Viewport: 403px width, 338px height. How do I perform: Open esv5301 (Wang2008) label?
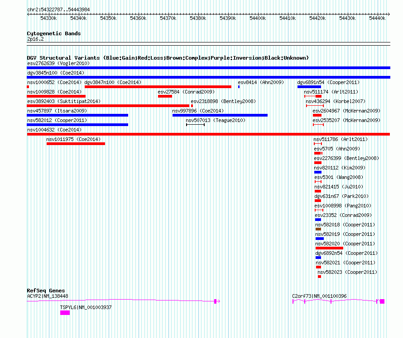pos(339,177)
